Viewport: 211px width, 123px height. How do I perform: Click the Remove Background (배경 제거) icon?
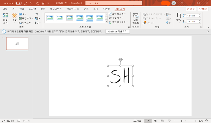[5, 15]
